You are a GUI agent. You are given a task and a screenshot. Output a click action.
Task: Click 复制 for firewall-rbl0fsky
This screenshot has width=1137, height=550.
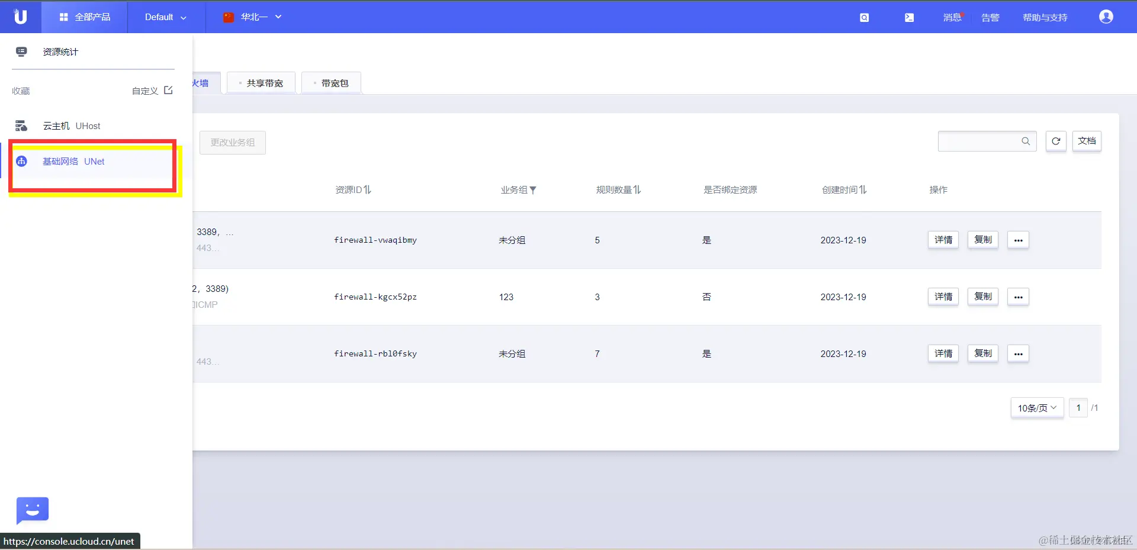pyautogui.click(x=983, y=353)
